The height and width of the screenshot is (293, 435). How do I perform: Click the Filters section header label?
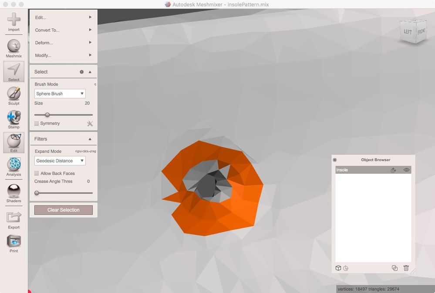(41, 139)
